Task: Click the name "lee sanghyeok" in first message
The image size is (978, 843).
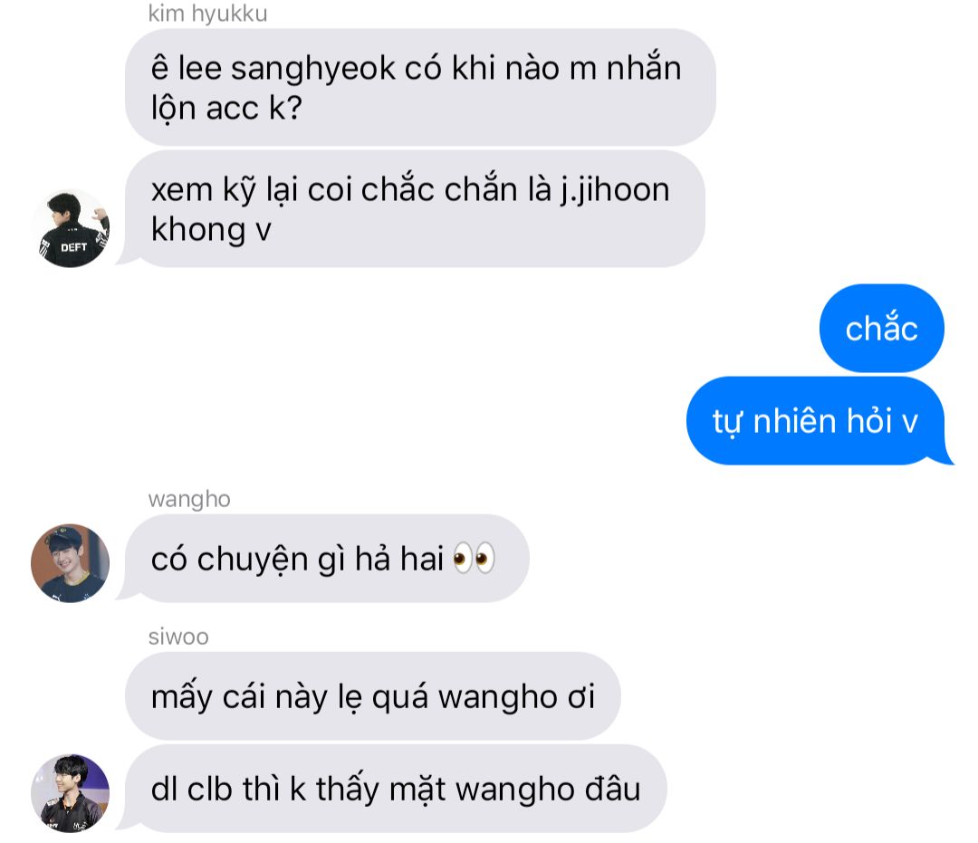Action: pyautogui.click(x=287, y=69)
